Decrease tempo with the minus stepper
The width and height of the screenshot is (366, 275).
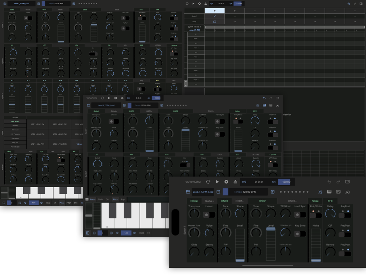coord(218,192)
